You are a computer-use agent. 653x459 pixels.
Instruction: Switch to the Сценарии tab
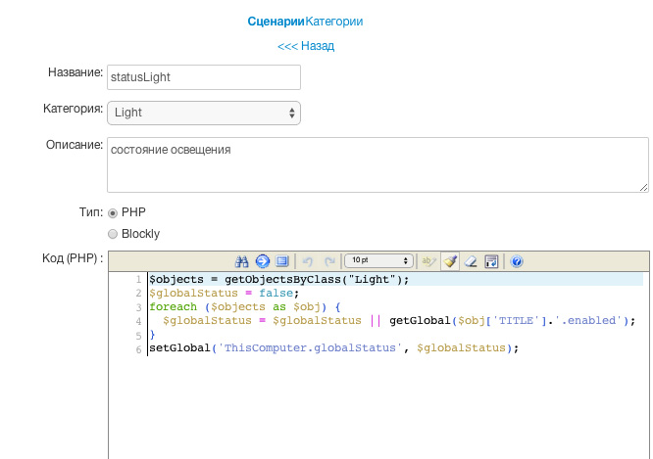pyautogui.click(x=276, y=21)
